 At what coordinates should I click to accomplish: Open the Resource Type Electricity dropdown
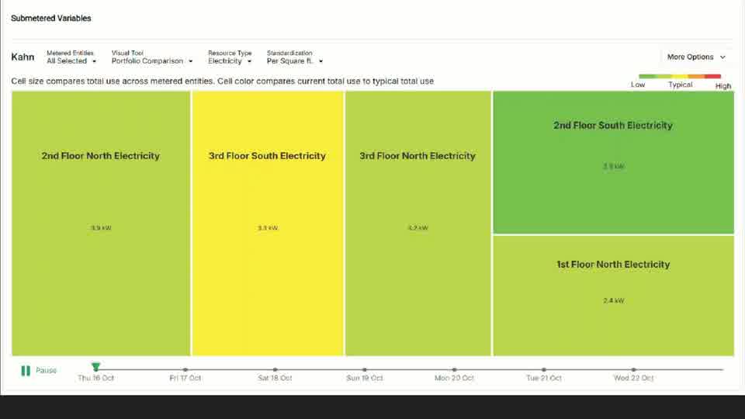click(230, 57)
